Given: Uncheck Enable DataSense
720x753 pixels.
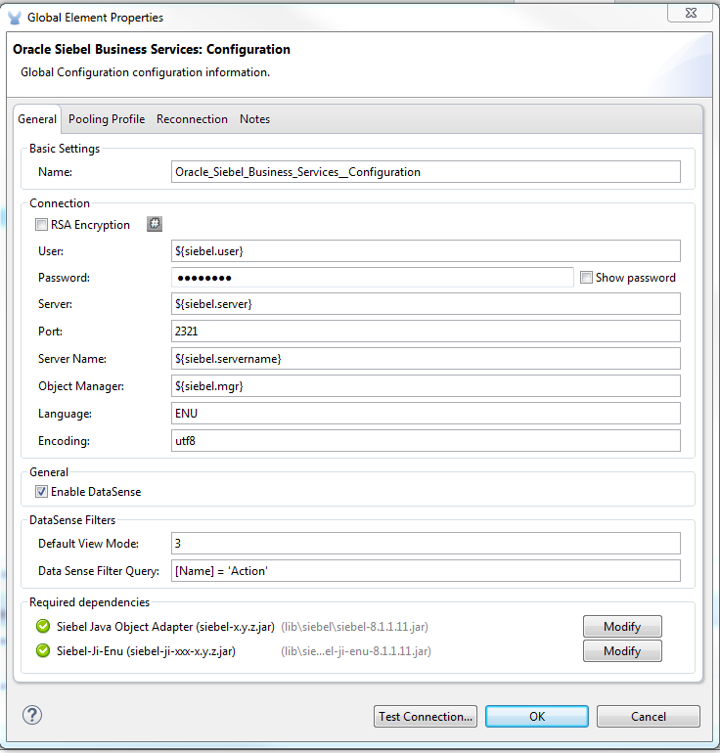Looking at the screenshot, I should click(x=41, y=491).
